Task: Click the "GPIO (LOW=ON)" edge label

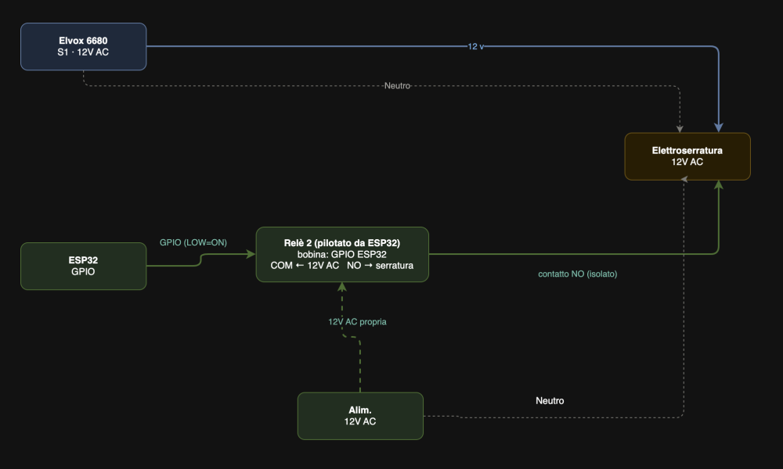Action: point(193,242)
